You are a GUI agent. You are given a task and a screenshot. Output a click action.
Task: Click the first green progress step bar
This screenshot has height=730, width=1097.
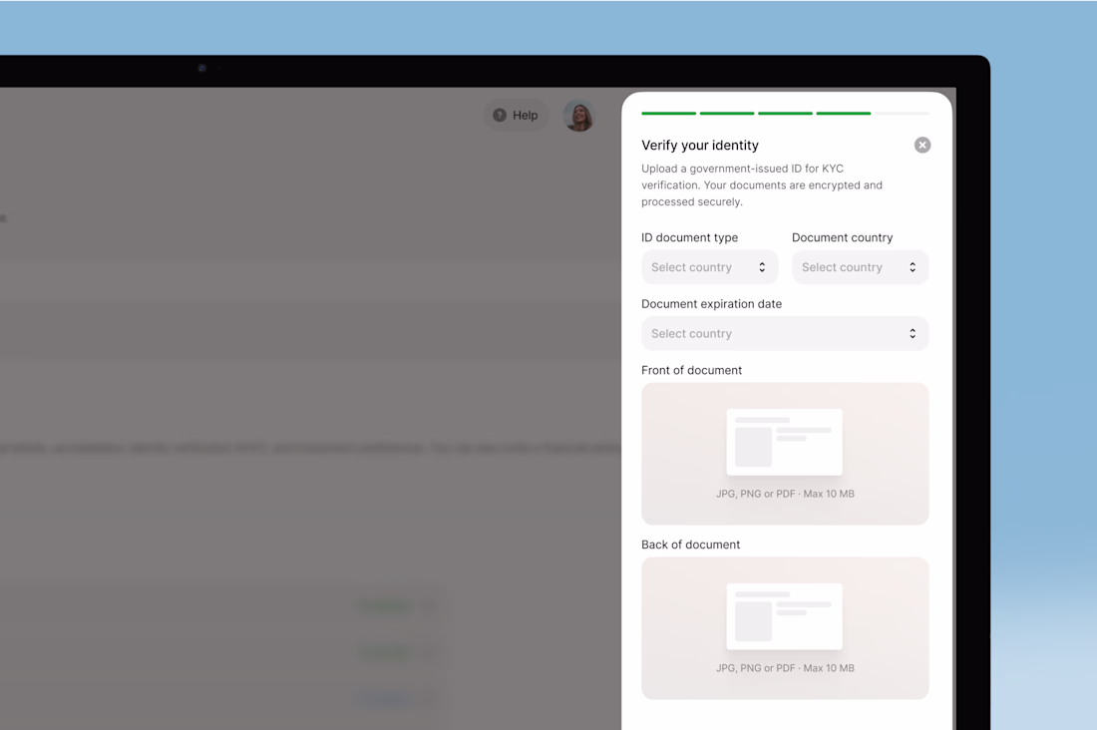pos(669,113)
